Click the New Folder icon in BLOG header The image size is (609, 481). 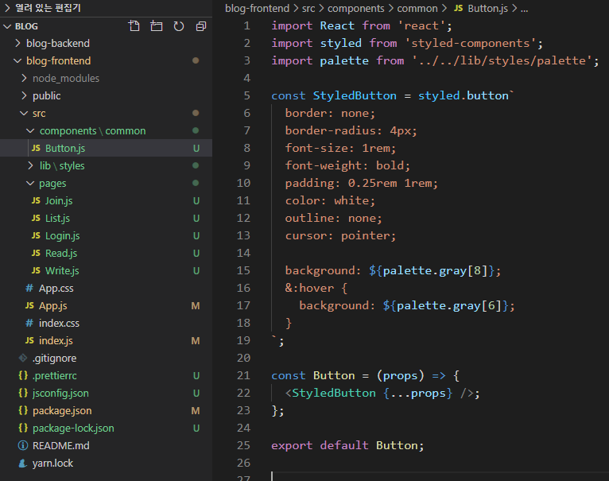[x=156, y=26]
